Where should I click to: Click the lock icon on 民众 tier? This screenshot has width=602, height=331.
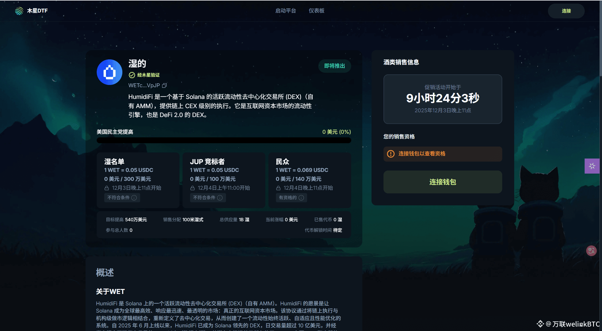278,188
